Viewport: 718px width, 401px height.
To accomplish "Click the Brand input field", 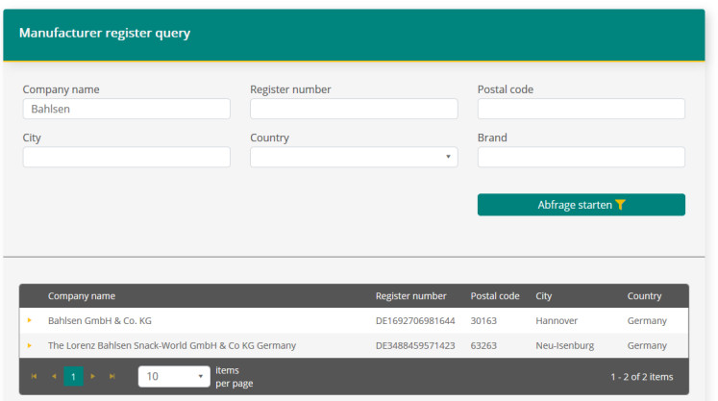I will [582, 157].
